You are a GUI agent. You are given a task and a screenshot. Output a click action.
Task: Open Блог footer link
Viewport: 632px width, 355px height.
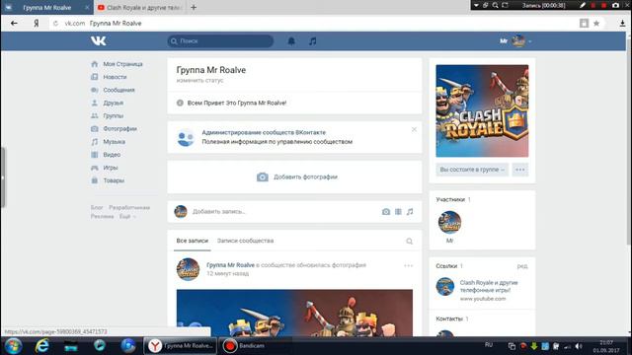pyautogui.click(x=97, y=207)
